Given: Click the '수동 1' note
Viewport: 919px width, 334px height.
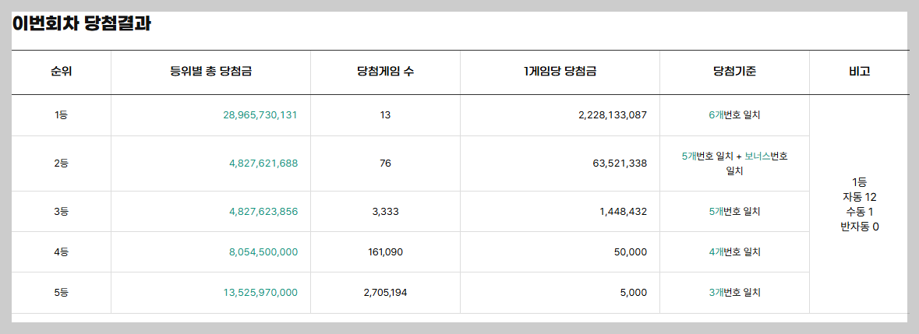Looking at the screenshot, I should tap(859, 211).
